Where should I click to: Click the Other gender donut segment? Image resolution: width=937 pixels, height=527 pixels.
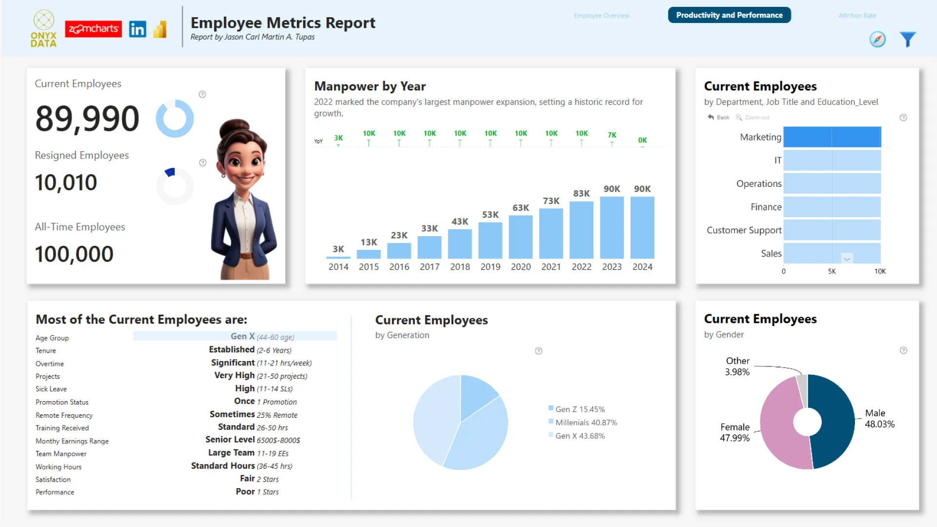click(802, 390)
